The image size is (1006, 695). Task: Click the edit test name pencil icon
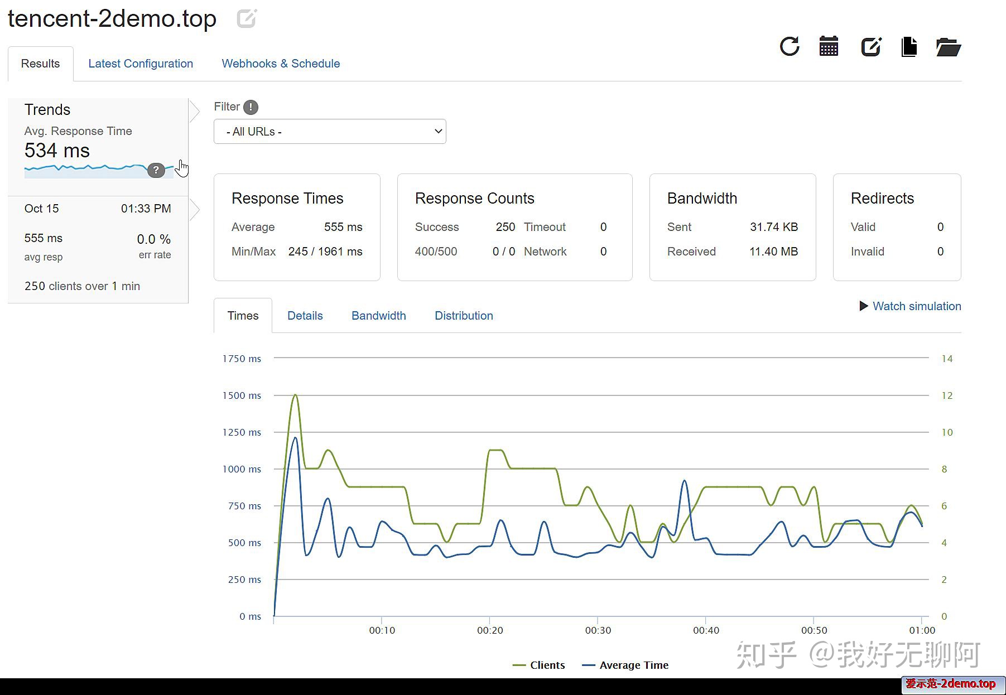(x=247, y=18)
